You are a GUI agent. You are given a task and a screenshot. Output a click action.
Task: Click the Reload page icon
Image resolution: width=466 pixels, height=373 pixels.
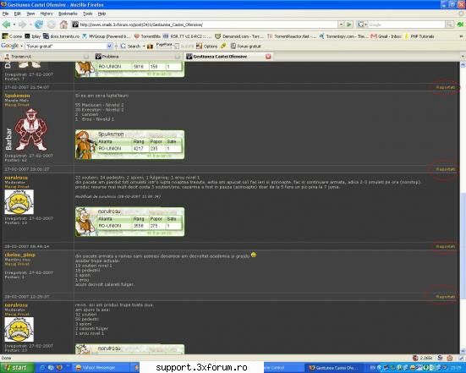click(39, 25)
